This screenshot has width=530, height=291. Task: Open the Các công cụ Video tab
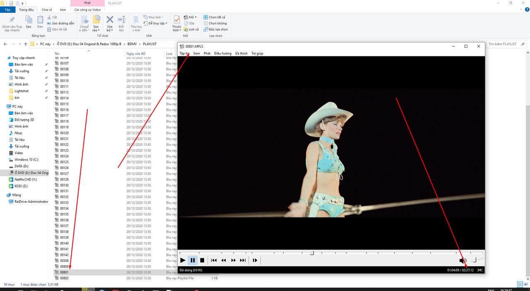point(87,10)
